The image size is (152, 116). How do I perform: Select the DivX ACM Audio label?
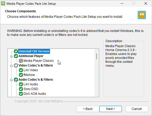[x=35, y=94]
